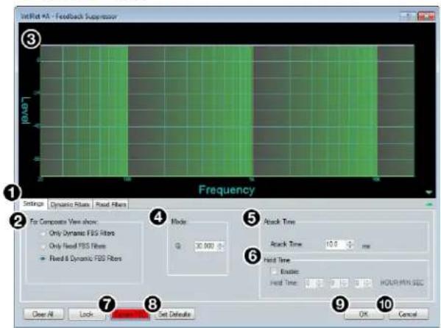This screenshot has height=328, width=441.
Task: Click the Cancel button
Action: tap(409, 314)
